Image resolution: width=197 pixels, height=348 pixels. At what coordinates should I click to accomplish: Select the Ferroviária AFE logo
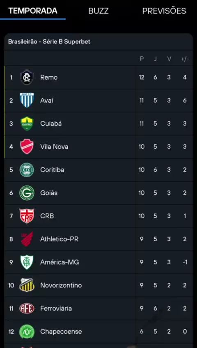27,308
